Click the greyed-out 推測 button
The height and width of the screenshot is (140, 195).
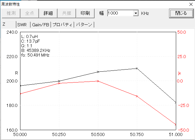[11, 13]
